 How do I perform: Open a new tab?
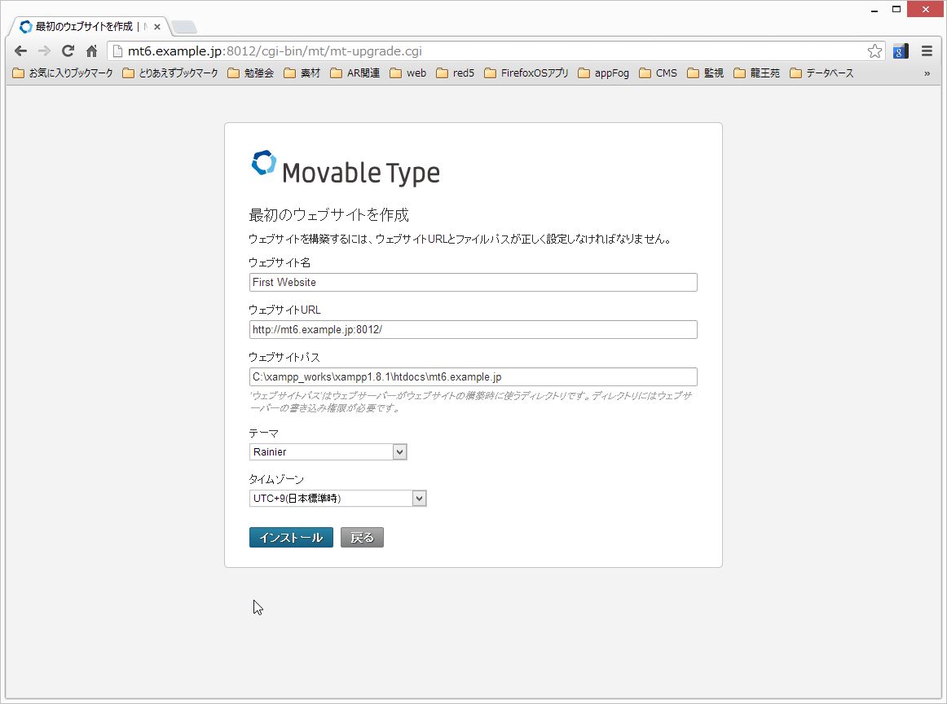184,27
